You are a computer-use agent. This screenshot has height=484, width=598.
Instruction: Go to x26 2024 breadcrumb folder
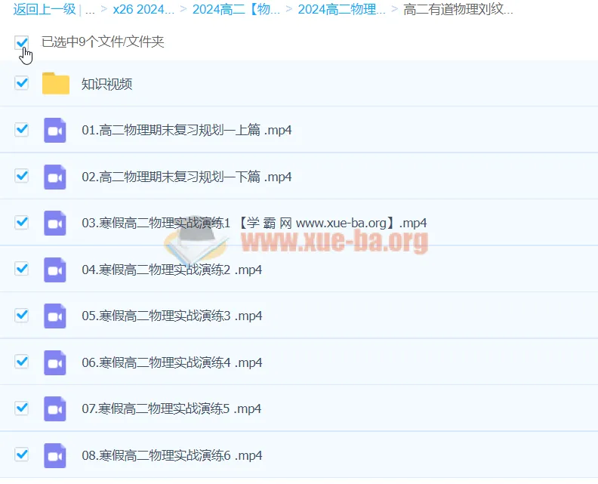(143, 10)
